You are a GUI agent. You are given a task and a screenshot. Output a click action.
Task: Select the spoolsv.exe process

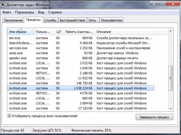pos(81,58)
